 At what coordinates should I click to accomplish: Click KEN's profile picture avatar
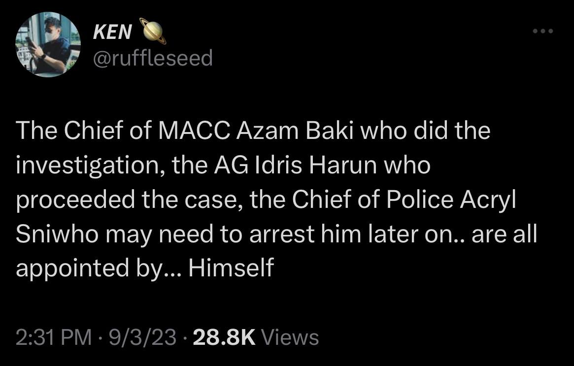[48, 45]
